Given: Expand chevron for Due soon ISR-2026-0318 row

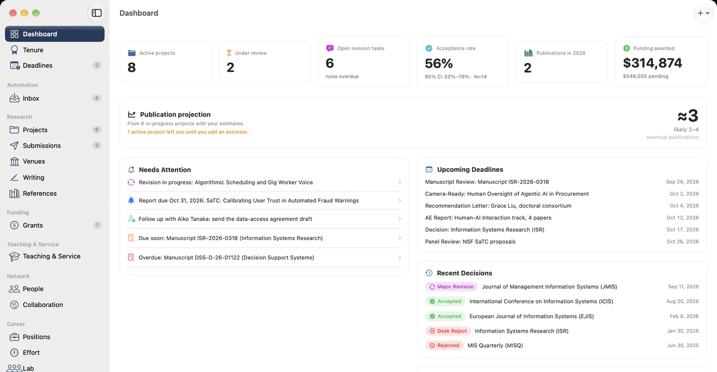Looking at the screenshot, I should point(399,238).
